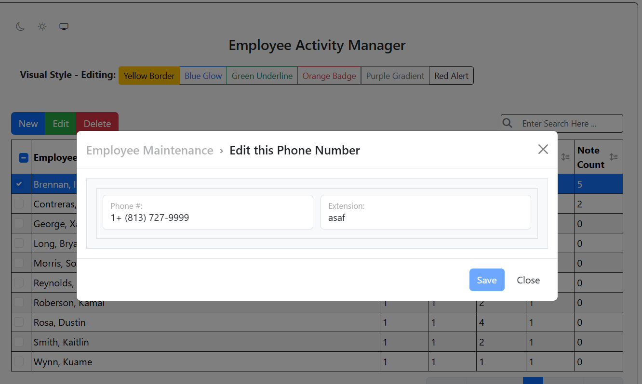Viewport: 642px width, 384px height.
Task: Uncheck the Brennan row checkbox
Action: coord(19,184)
